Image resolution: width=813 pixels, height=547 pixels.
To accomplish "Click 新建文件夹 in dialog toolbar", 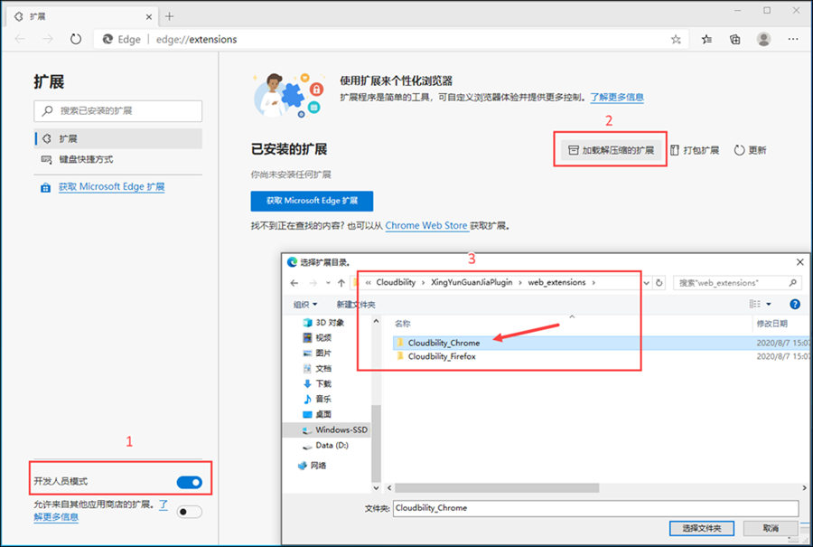I will coord(356,304).
